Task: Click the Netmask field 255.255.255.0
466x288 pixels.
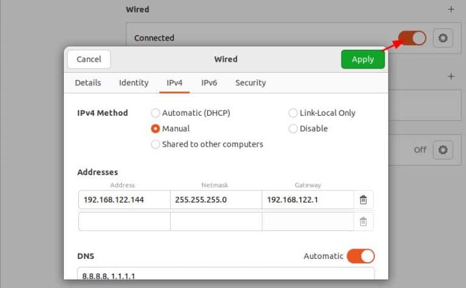Action: point(215,199)
